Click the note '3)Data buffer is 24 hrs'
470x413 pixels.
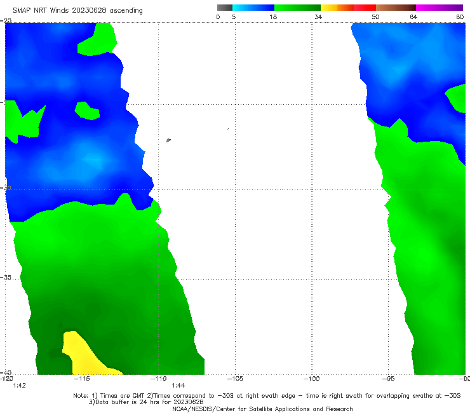click(x=146, y=402)
